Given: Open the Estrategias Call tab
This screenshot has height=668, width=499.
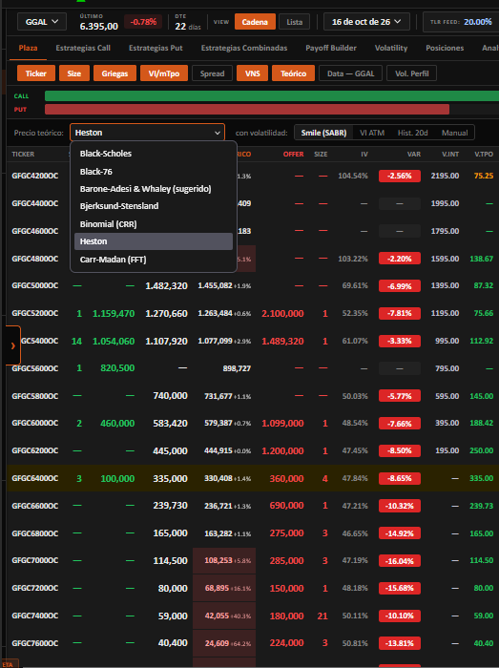Looking at the screenshot, I should (83, 48).
